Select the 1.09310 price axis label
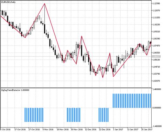The height and width of the screenshot is (132, 163). [156, 32]
